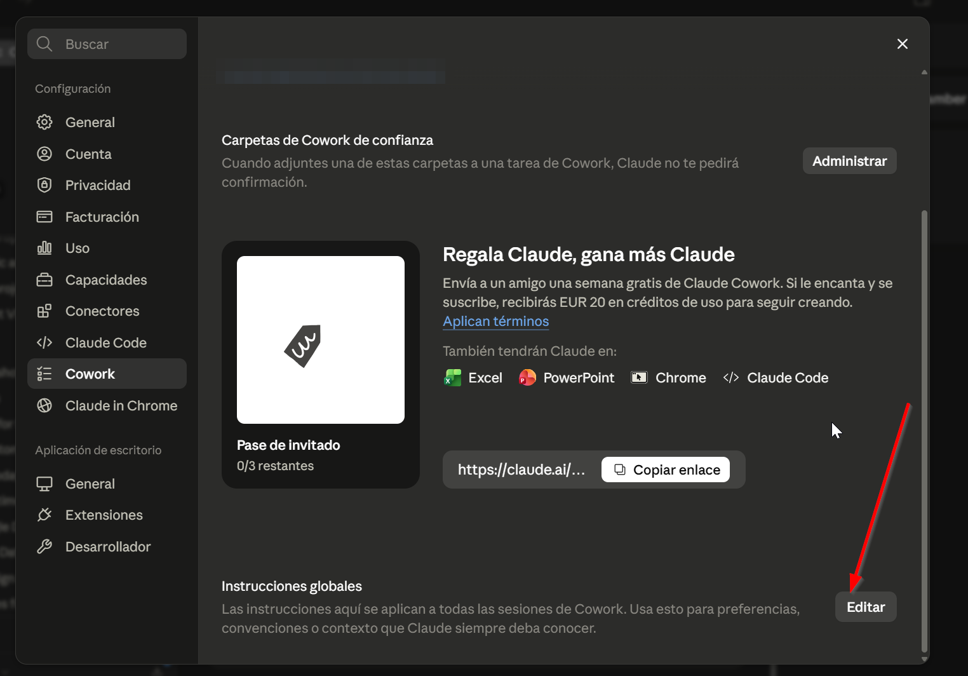Select the Cowork menu item
This screenshot has height=676, width=968.
(x=107, y=374)
